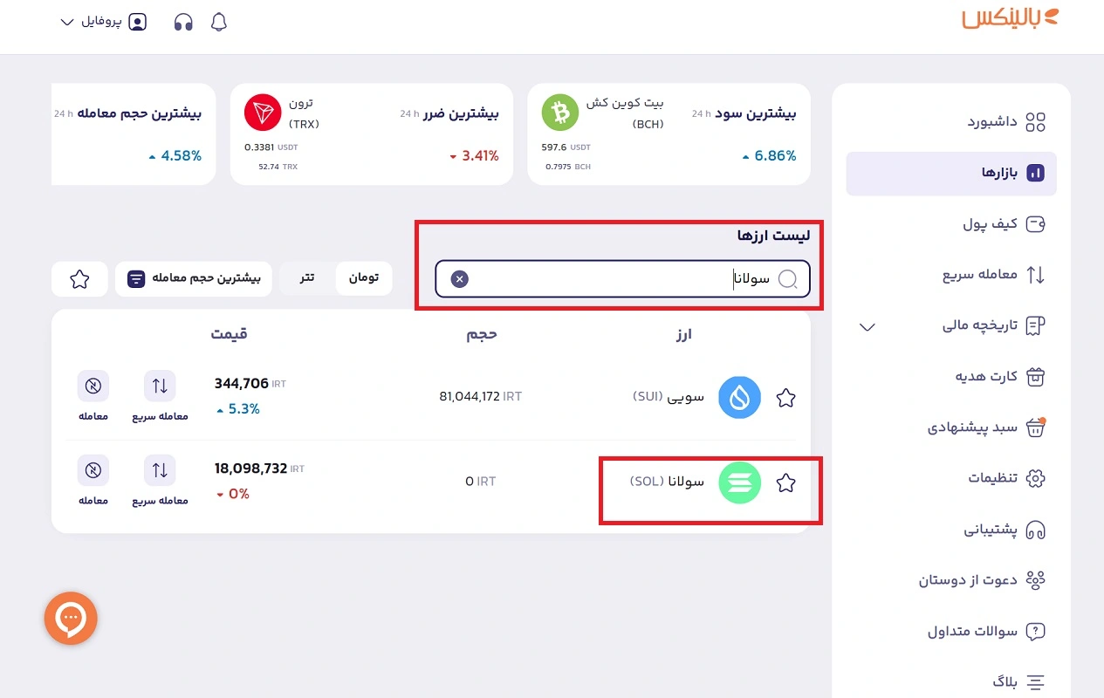Focus the currency search field containing سولانا
The image size is (1104, 698).
click(622, 279)
